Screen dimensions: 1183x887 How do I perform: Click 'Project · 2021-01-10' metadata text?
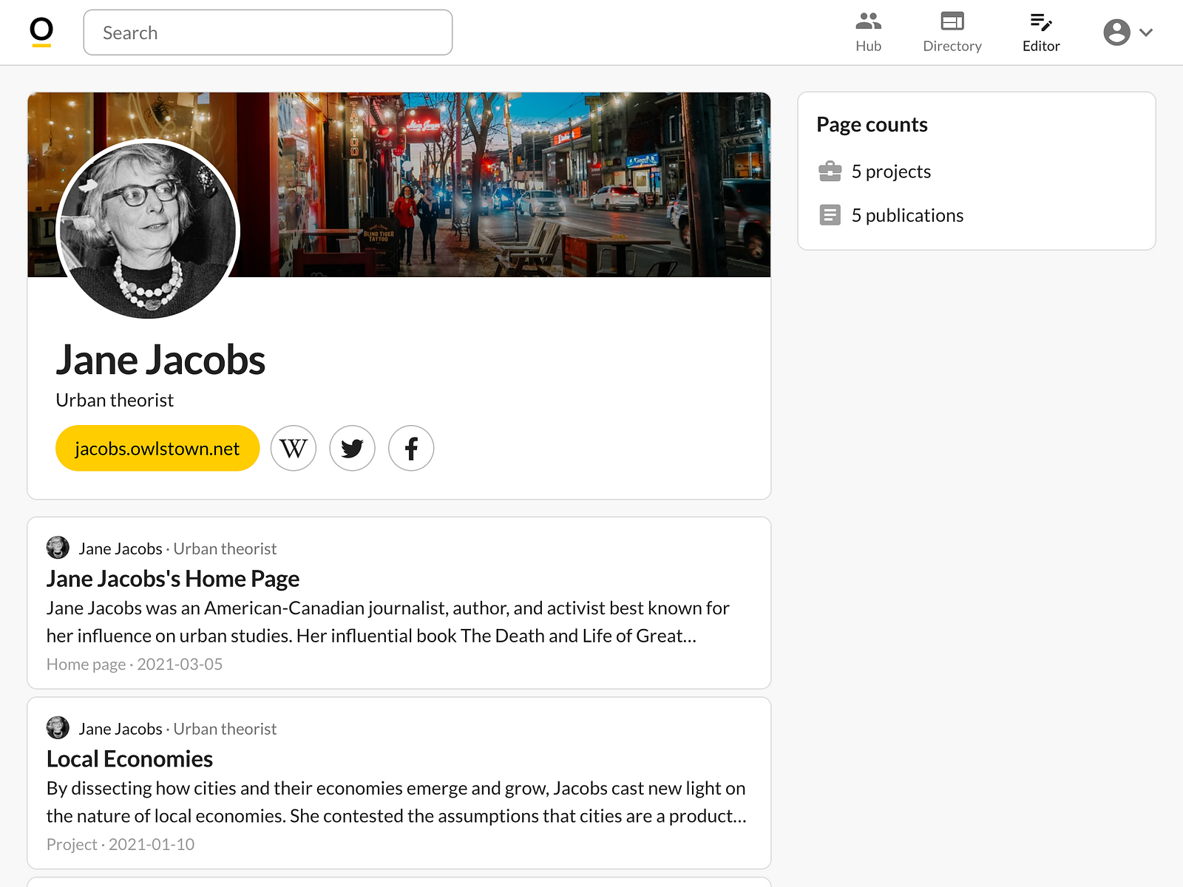pos(121,844)
